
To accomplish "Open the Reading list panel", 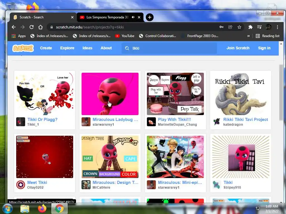I will click(268, 36).
